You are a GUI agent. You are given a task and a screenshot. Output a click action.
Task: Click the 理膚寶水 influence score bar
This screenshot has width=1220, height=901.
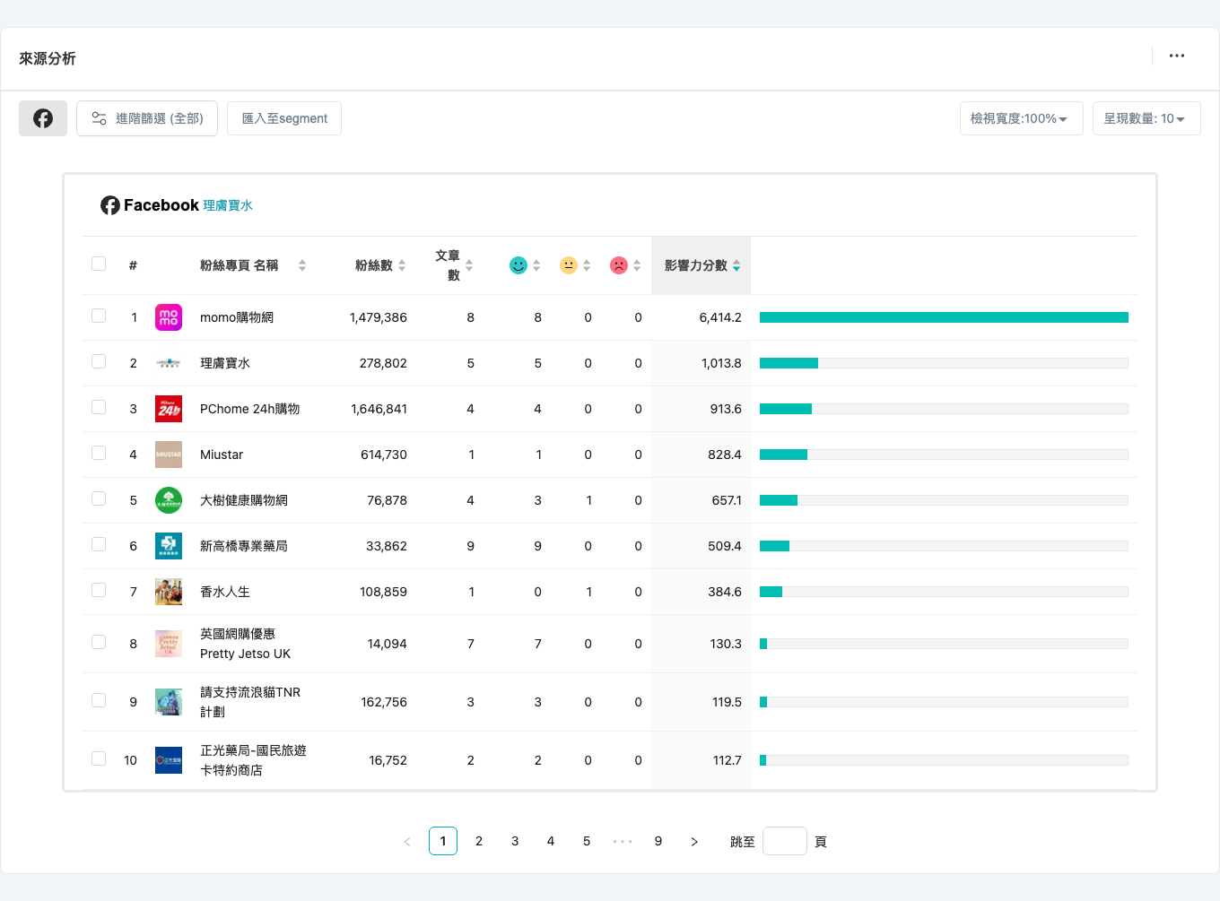point(944,363)
